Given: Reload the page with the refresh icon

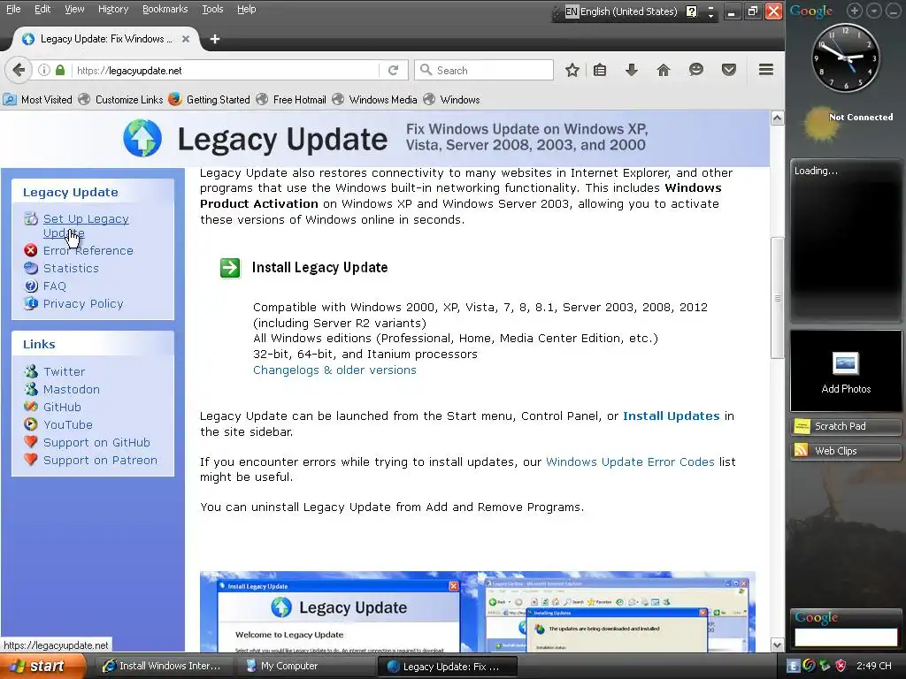Looking at the screenshot, I should coord(393,71).
